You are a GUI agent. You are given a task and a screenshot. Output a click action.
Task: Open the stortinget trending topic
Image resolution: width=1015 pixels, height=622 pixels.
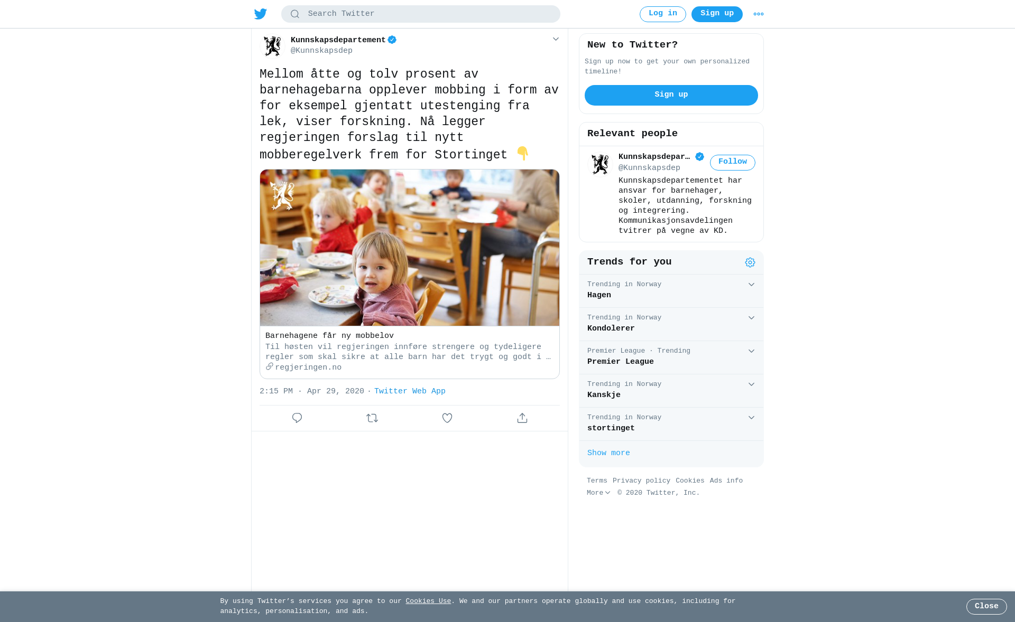tap(671, 424)
